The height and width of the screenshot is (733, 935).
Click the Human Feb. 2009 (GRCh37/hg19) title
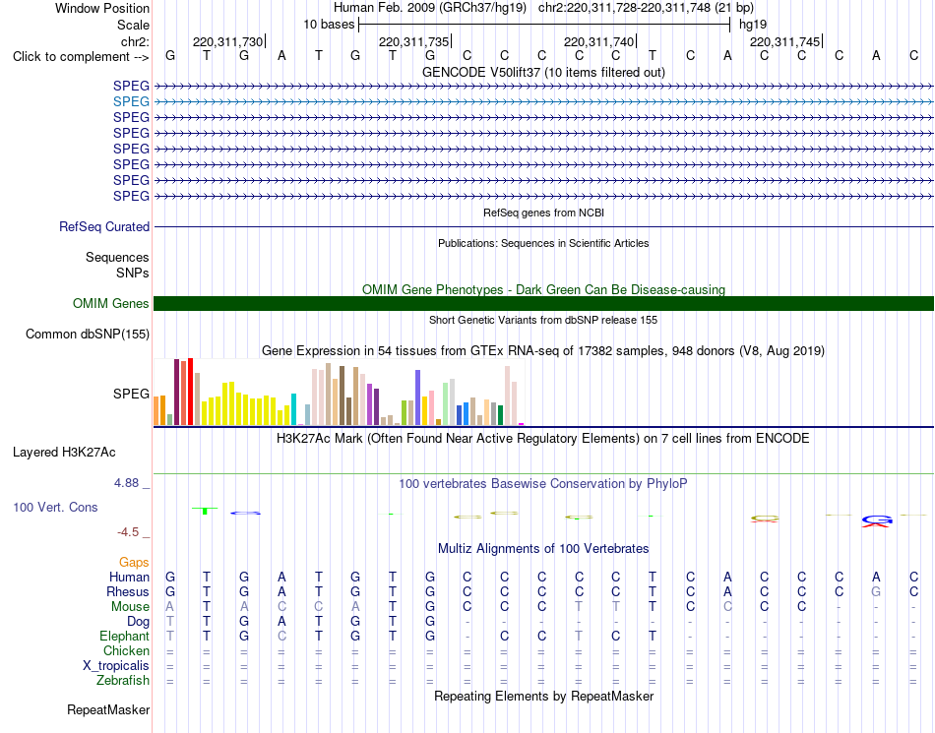[430, 8]
